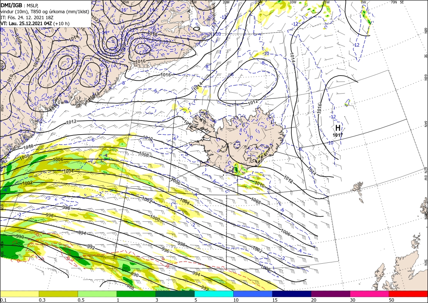The image size is (428, 303).
Task: Click the '20' legend value
Action: click(314, 300)
